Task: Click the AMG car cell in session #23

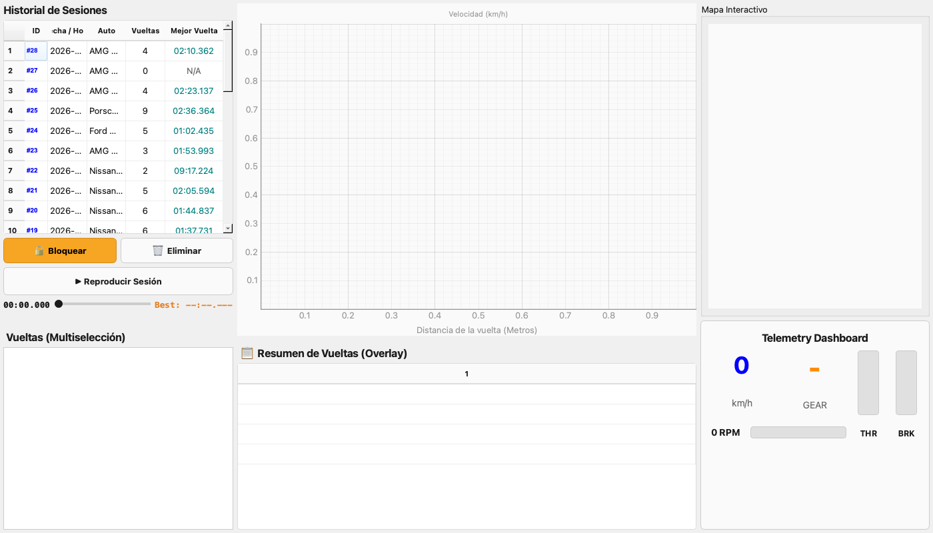Action: click(106, 151)
